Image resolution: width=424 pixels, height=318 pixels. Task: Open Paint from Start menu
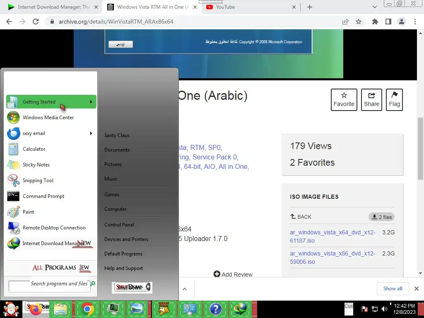coord(51,212)
